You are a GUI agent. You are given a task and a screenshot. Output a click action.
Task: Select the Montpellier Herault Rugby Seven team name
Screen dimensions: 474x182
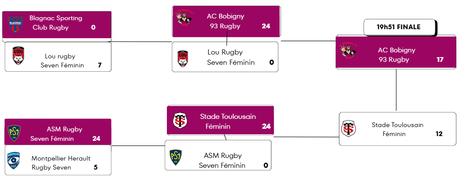[x=61, y=163]
